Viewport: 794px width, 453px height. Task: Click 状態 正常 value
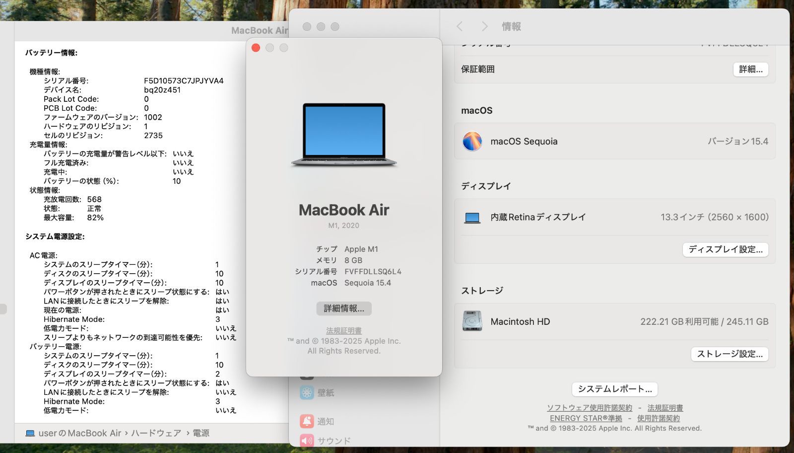coord(94,209)
